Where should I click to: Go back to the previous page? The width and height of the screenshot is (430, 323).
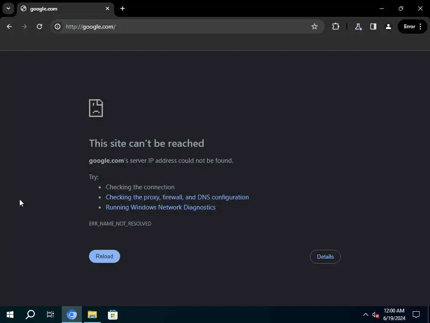coord(9,26)
